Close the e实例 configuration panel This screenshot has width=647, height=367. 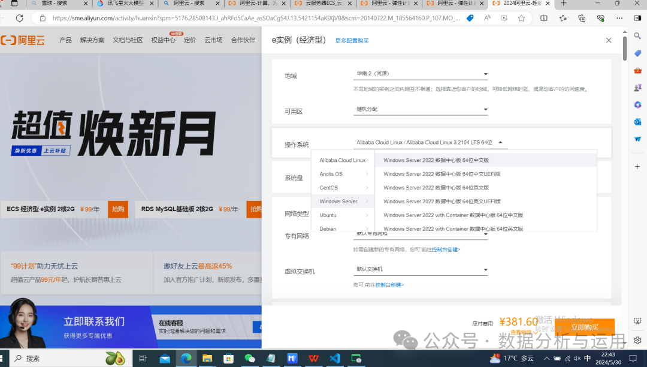point(609,40)
